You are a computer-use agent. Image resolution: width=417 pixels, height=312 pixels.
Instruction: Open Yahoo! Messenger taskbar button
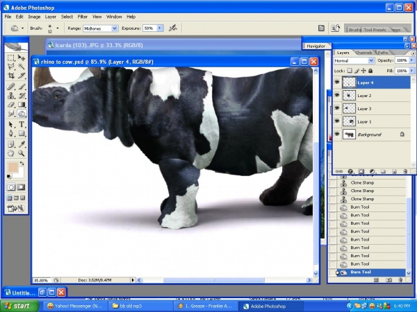75,306
